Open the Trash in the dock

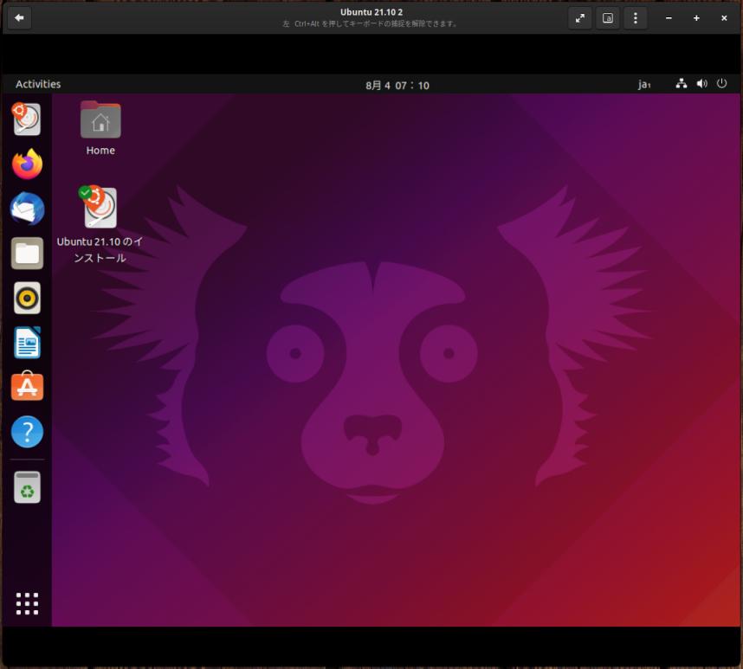tap(27, 486)
